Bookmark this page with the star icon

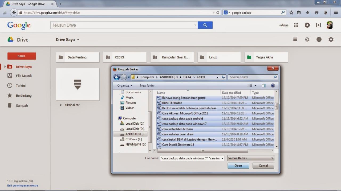pos(291,12)
